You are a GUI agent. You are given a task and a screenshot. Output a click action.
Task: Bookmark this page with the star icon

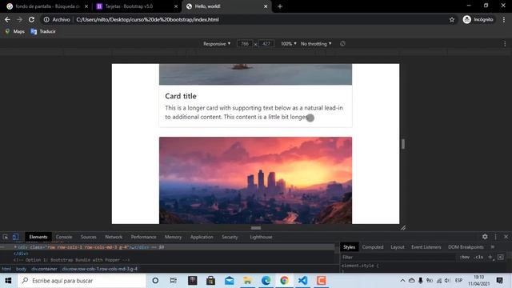pos(452,19)
